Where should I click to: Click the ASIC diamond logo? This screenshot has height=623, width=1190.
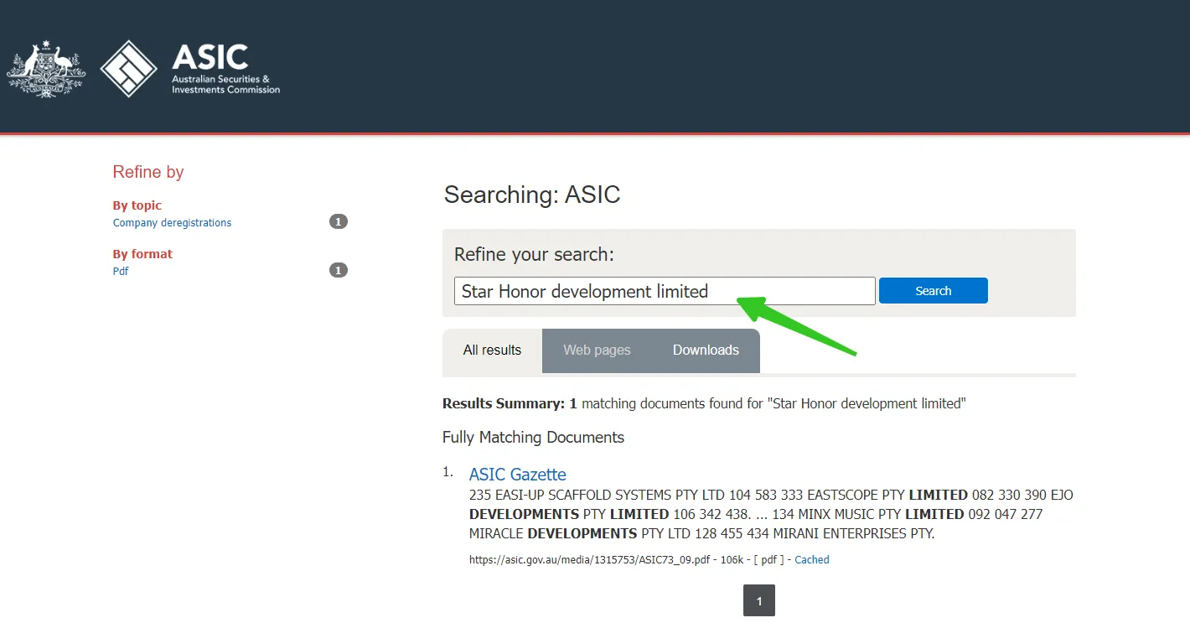(129, 69)
